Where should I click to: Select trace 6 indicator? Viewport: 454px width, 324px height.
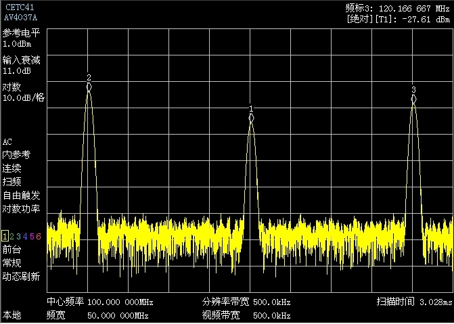click(x=39, y=237)
